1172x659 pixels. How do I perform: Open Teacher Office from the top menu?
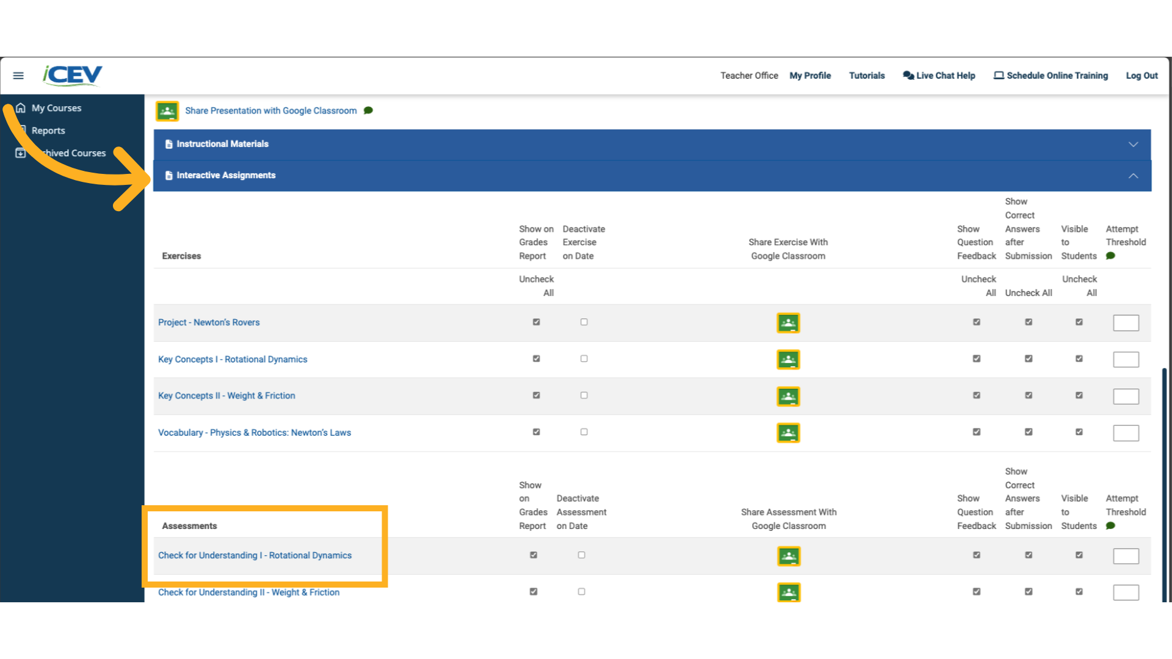[749, 75]
